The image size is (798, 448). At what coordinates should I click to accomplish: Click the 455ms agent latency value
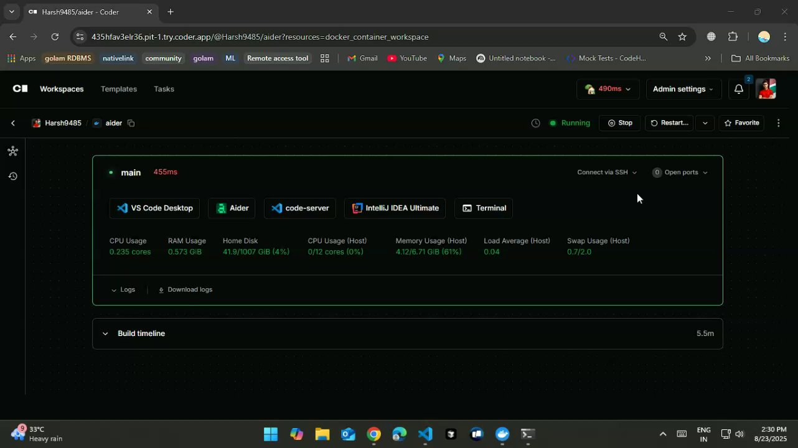pos(165,172)
